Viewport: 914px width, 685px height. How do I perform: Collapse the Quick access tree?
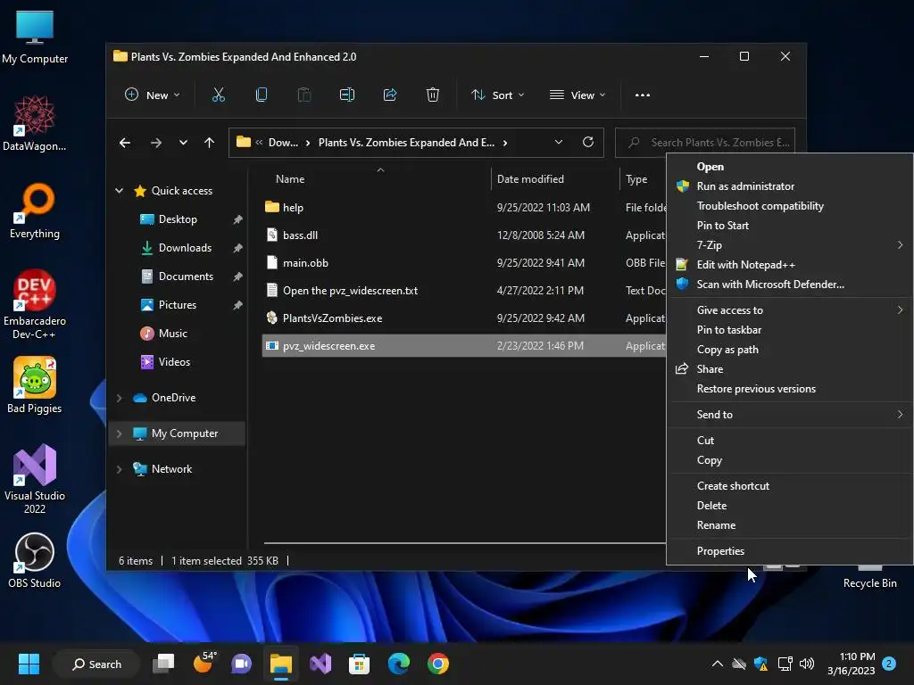[120, 191]
